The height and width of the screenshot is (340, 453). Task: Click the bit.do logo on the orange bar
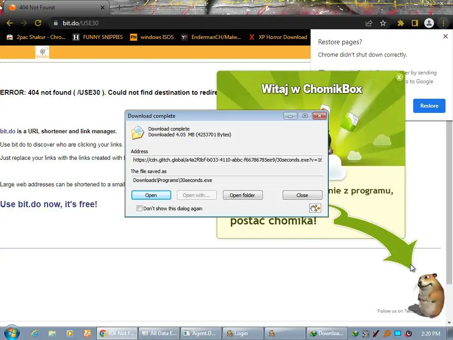pyautogui.click(x=42, y=53)
